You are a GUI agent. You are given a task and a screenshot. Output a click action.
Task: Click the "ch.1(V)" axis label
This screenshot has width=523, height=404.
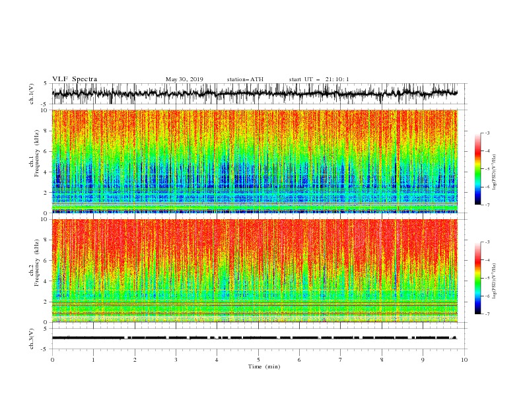pos(32,94)
